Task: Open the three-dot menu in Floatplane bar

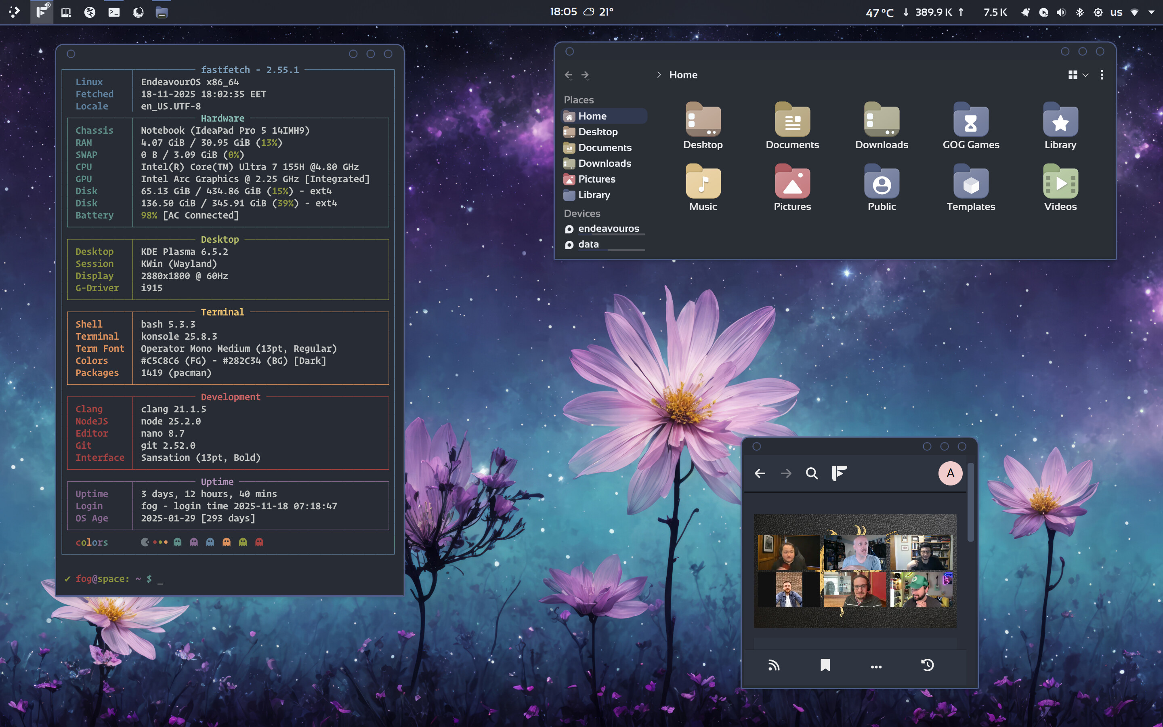Action: coord(876,666)
